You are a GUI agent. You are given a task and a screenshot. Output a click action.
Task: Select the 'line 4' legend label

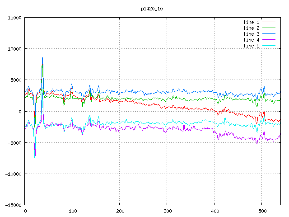click(x=252, y=40)
